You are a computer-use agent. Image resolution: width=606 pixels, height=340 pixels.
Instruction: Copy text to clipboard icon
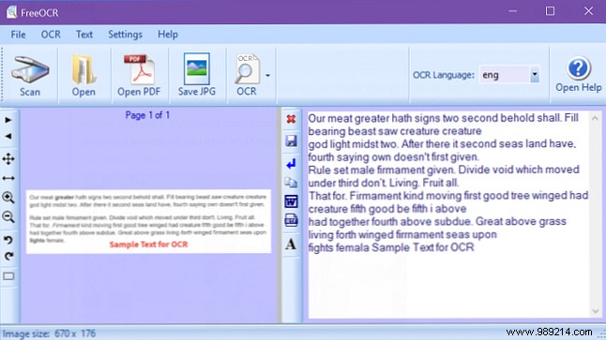point(291,183)
